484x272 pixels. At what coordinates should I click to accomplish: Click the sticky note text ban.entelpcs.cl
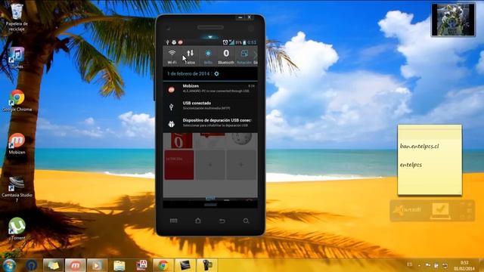pyautogui.click(x=419, y=146)
